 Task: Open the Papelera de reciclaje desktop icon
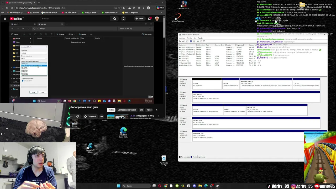pyautogui.click(x=164, y=161)
